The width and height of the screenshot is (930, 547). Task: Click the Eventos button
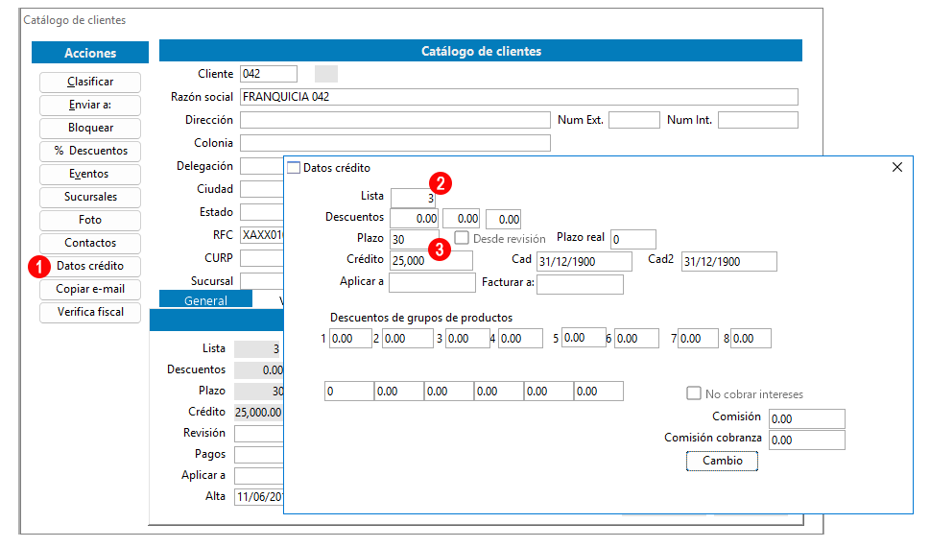[90, 174]
